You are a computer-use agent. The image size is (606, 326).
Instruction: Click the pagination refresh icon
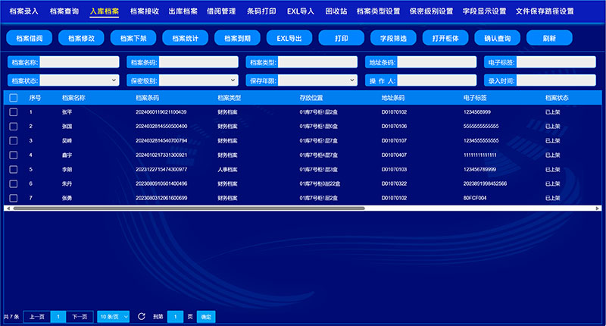coord(141,316)
